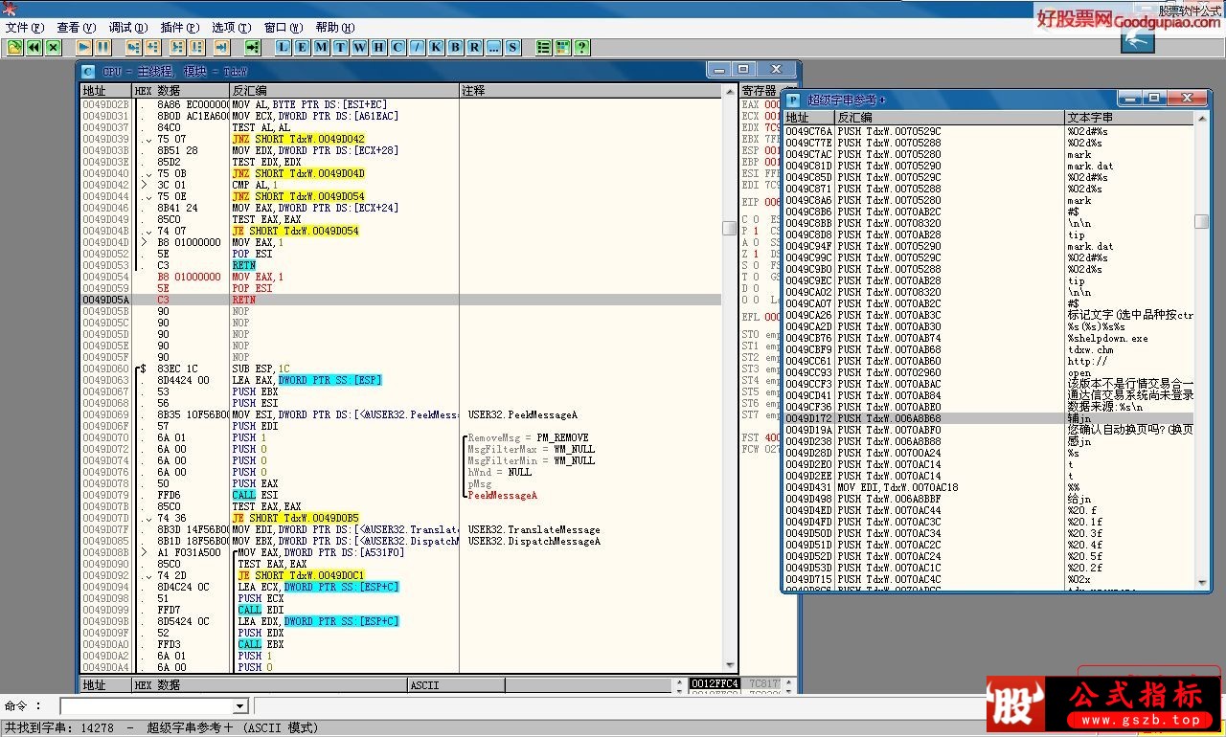The height and width of the screenshot is (737, 1226).
Task: Click the HEX 数据 header in disassembly pane
Action: point(181,91)
